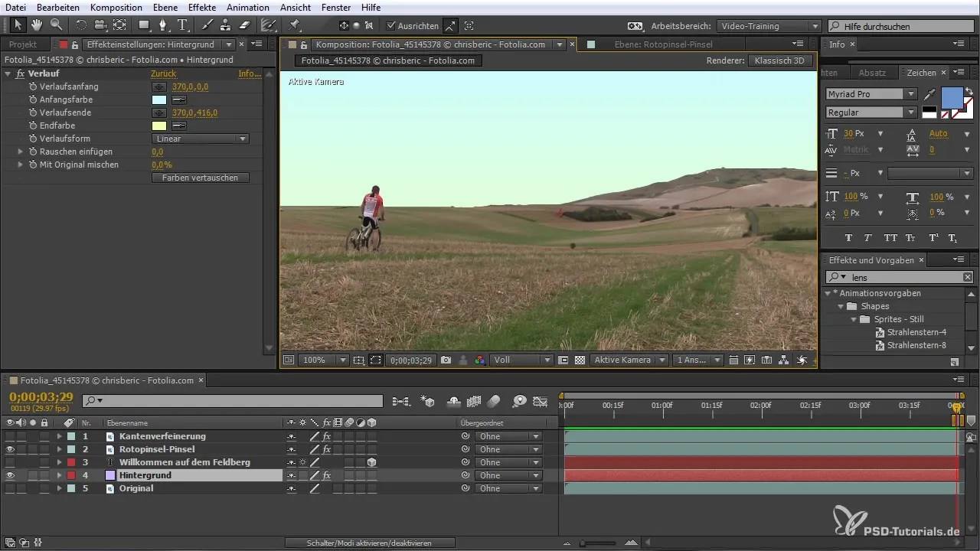
Task: Expand the Hintergrund layer in timeline
Action: coord(59,475)
